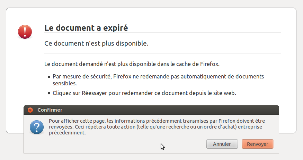Click the "Par mesure de sécurité" bullet text
Screen dimensions: 303x160
[158, 80]
